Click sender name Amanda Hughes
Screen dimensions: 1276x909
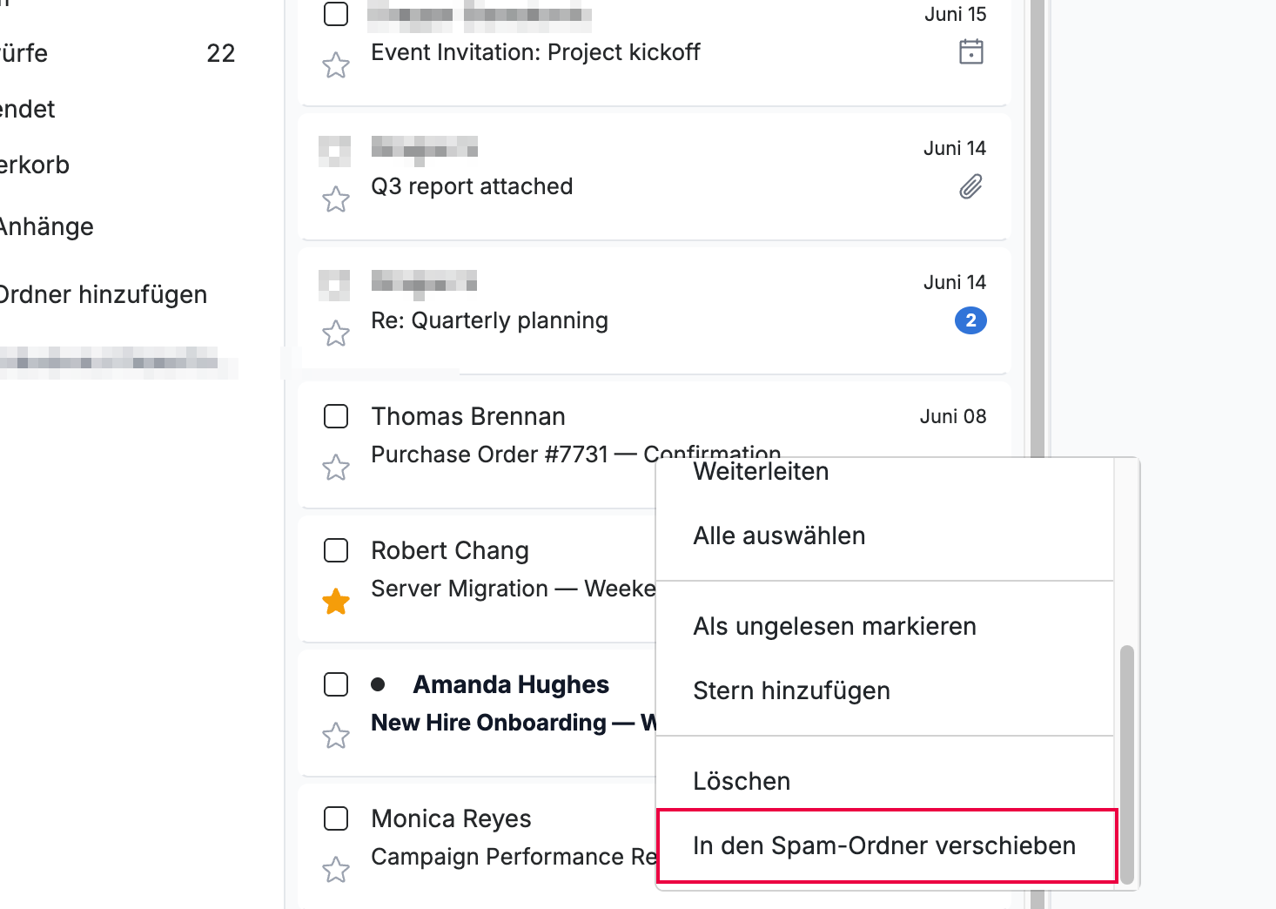(511, 684)
